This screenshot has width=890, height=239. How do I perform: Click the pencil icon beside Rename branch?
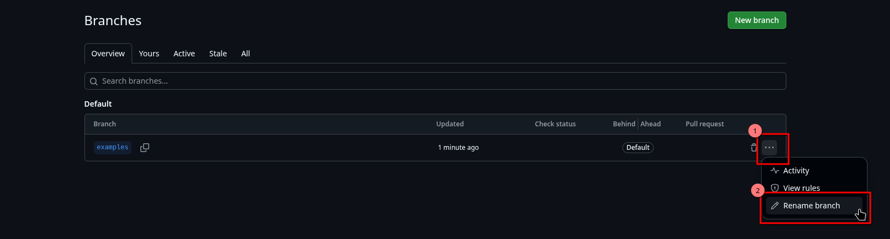(x=775, y=206)
